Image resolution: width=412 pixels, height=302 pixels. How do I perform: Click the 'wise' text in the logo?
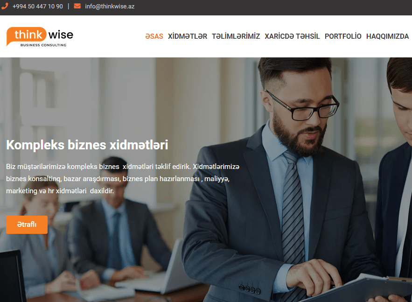click(61, 35)
